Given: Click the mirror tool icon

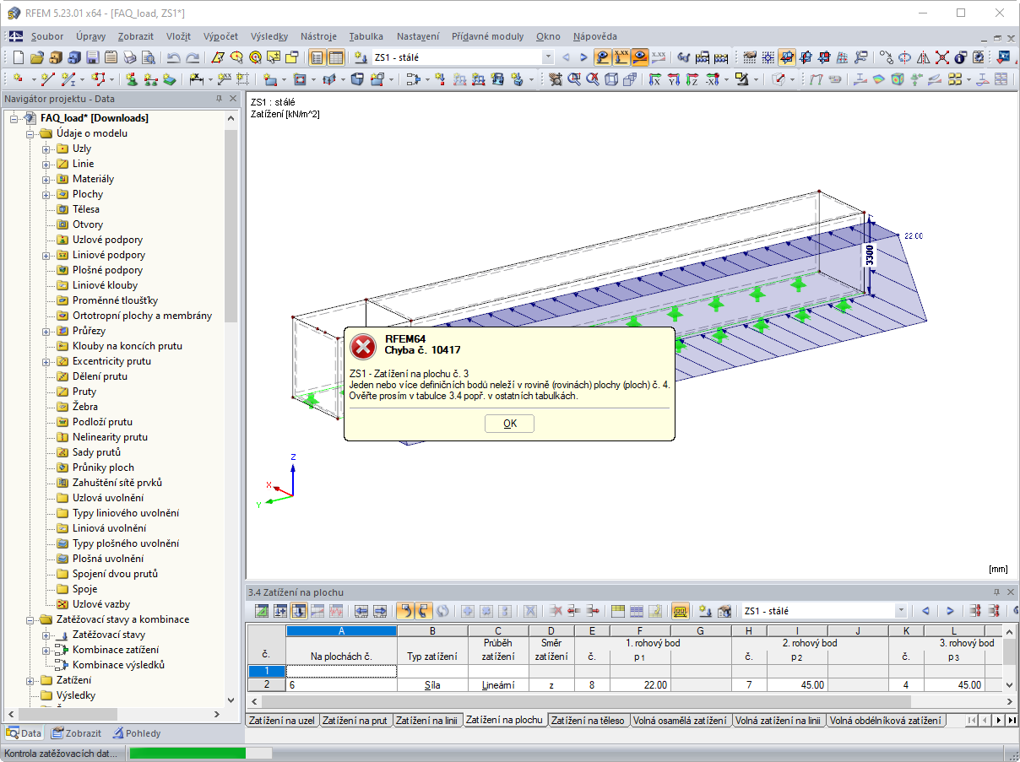Looking at the screenshot, I should pos(923,57).
